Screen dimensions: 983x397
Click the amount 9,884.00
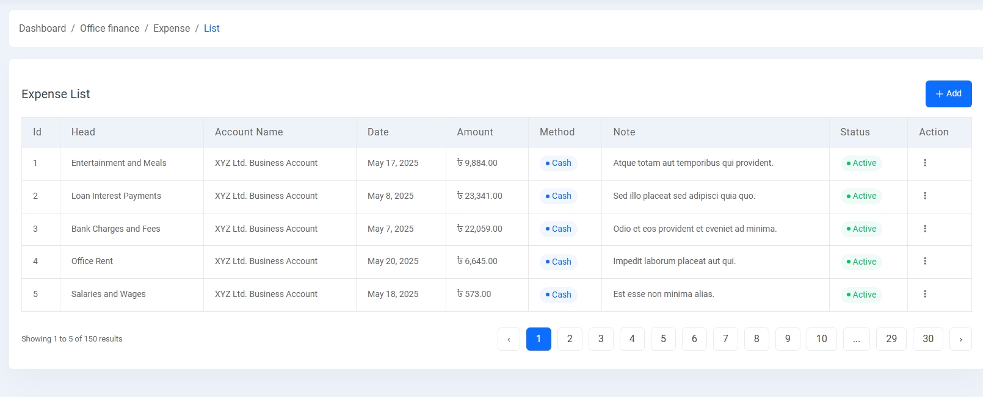pos(477,163)
